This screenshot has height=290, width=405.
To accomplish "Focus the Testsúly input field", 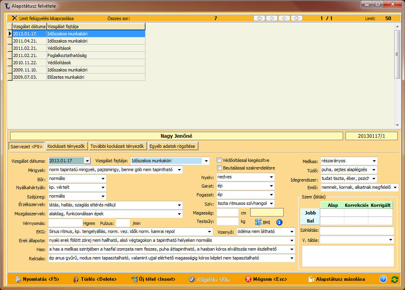I will click(227, 221).
